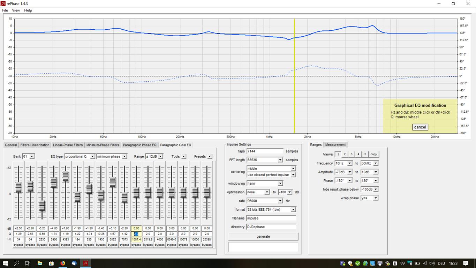This screenshot has height=268, width=476.
Task: Select view number 3 button
Action: click(x=352, y=154)
